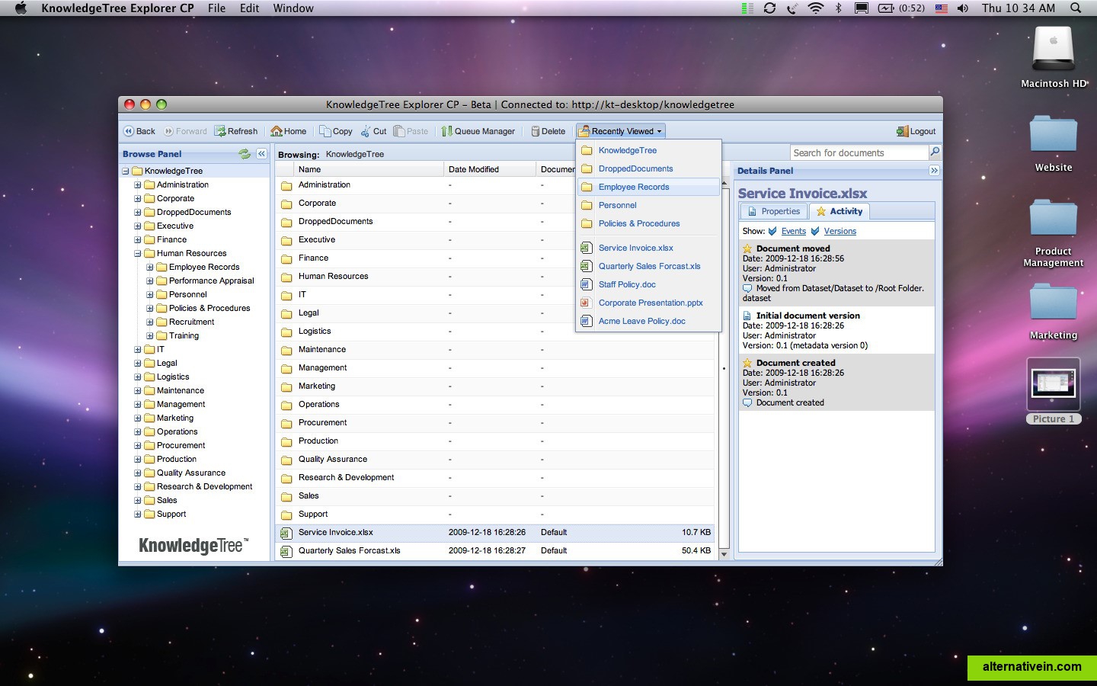Open Staff Policy.doc from recent menu
Image resolution: width=1097 pixels, height=686 pixels.
point(649,284)
